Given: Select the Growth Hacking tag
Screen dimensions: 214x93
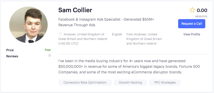Looking at the screenshot, I should point(130,83).
